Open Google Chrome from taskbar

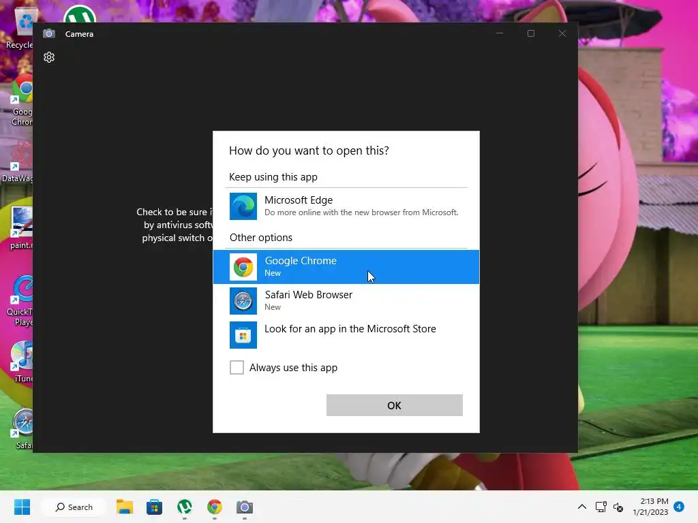(215, 507)
